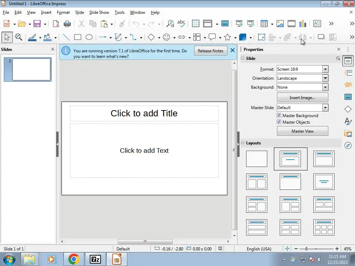This screenshot has width=355, height=266.
Task: Open the Window menu
Action: (x=137, y=12)
